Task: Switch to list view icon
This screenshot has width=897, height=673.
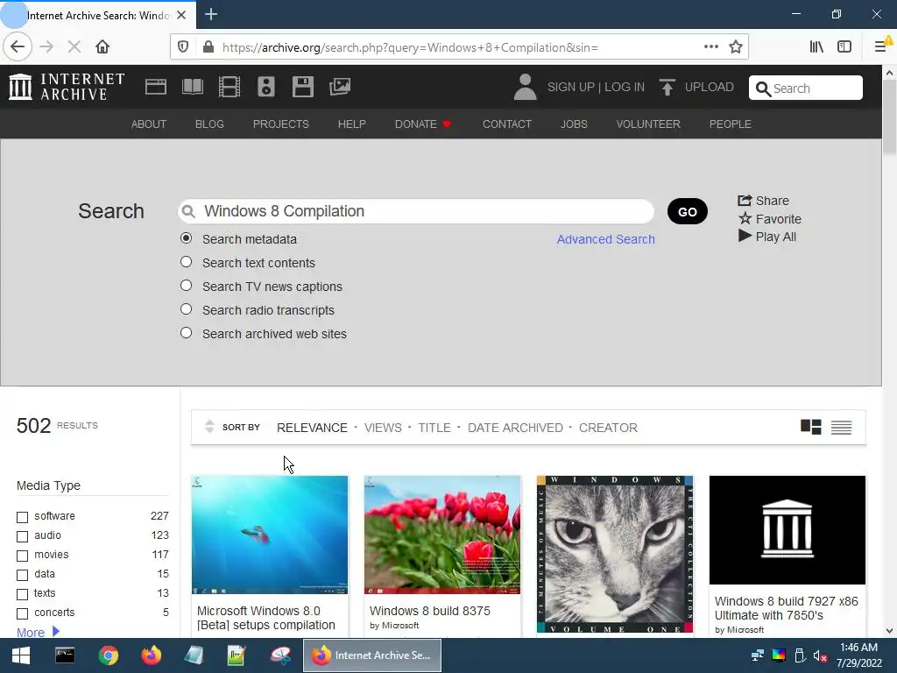Action: (x=841, y=428)
